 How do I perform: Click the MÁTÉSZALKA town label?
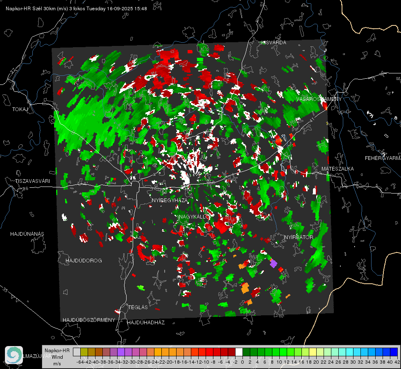pyautogui.click(x=338, y=169)
